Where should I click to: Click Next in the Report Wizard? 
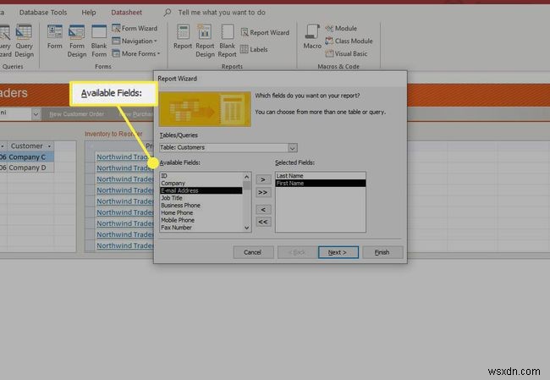coord(338,252)
